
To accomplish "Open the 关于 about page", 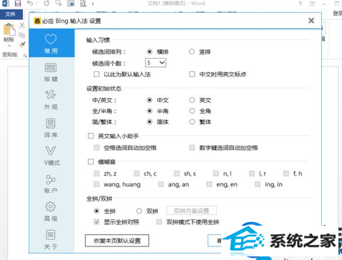I will tap(51, 239).
